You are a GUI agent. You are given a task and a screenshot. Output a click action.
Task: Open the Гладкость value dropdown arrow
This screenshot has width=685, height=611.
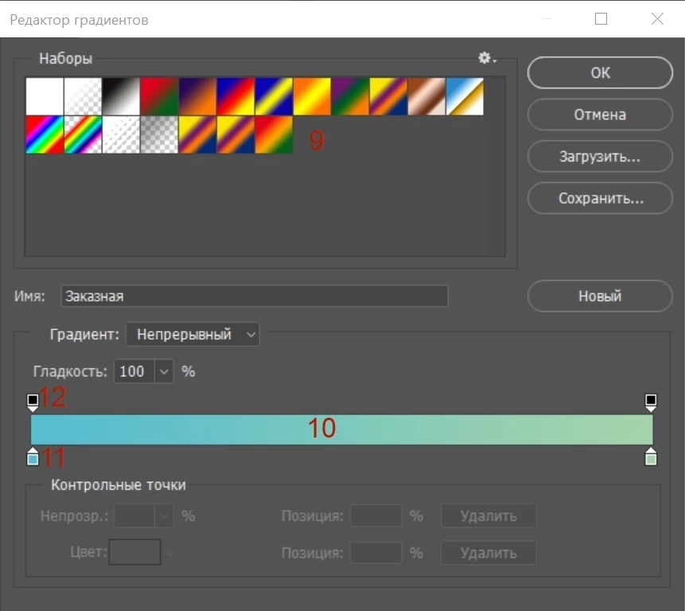click(165, 372)
